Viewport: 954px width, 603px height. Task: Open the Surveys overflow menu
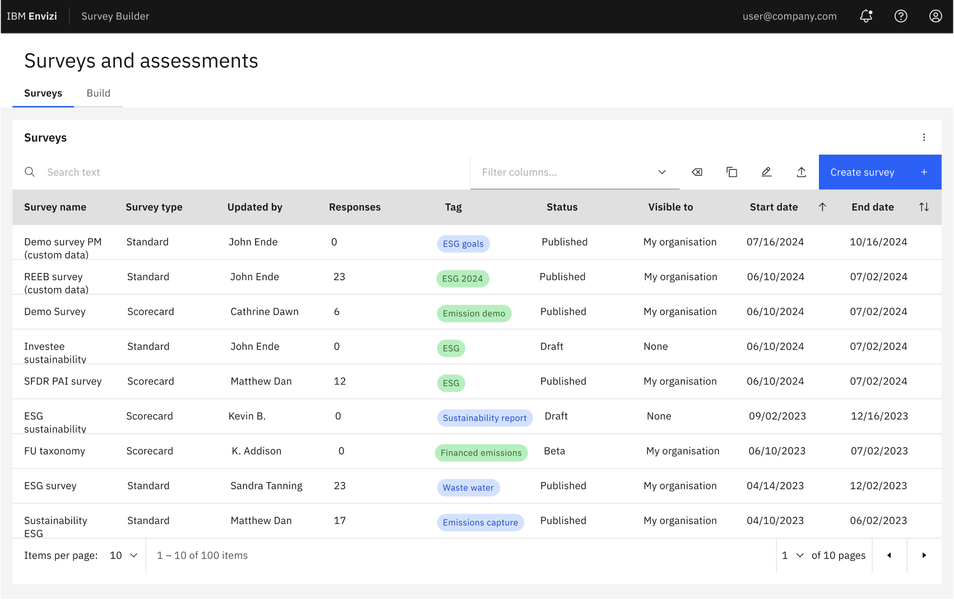point(924,137)
